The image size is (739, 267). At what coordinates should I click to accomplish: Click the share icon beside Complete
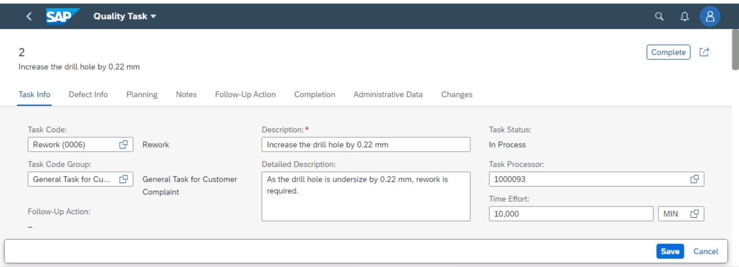[704, 52]
